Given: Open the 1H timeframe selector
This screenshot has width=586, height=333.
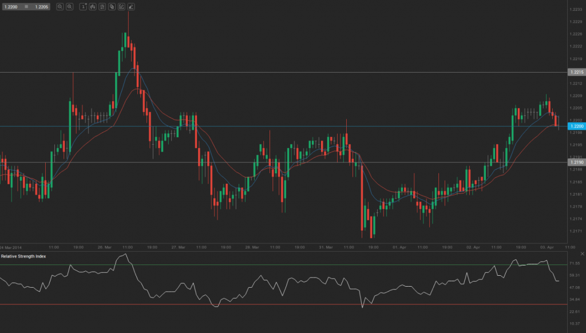Looking at the screenshot, I should pos(83,6).
